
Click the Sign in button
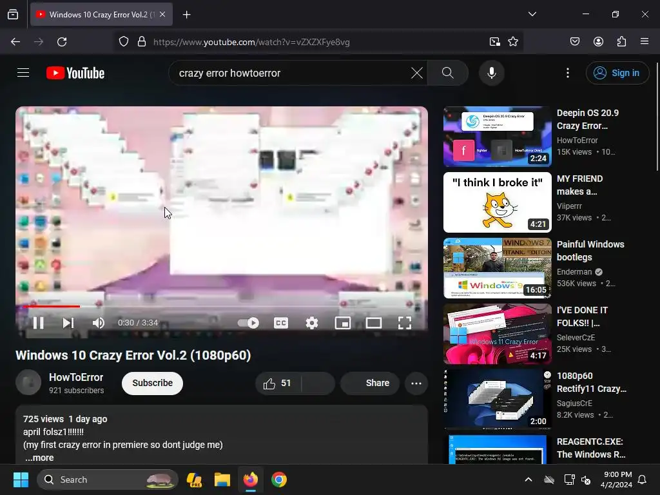[617, 73]
